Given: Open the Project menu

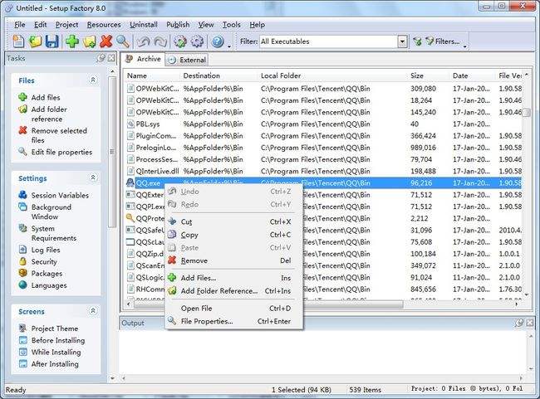Looking at the screenshot, I should (66, 25).
